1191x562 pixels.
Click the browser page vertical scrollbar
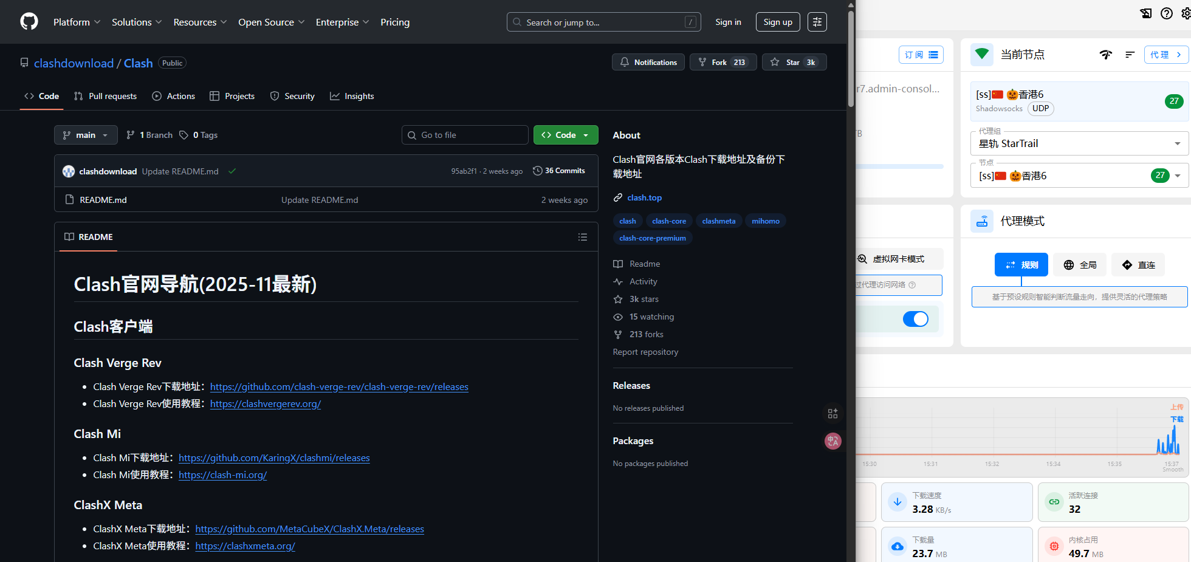coord(851,61)
